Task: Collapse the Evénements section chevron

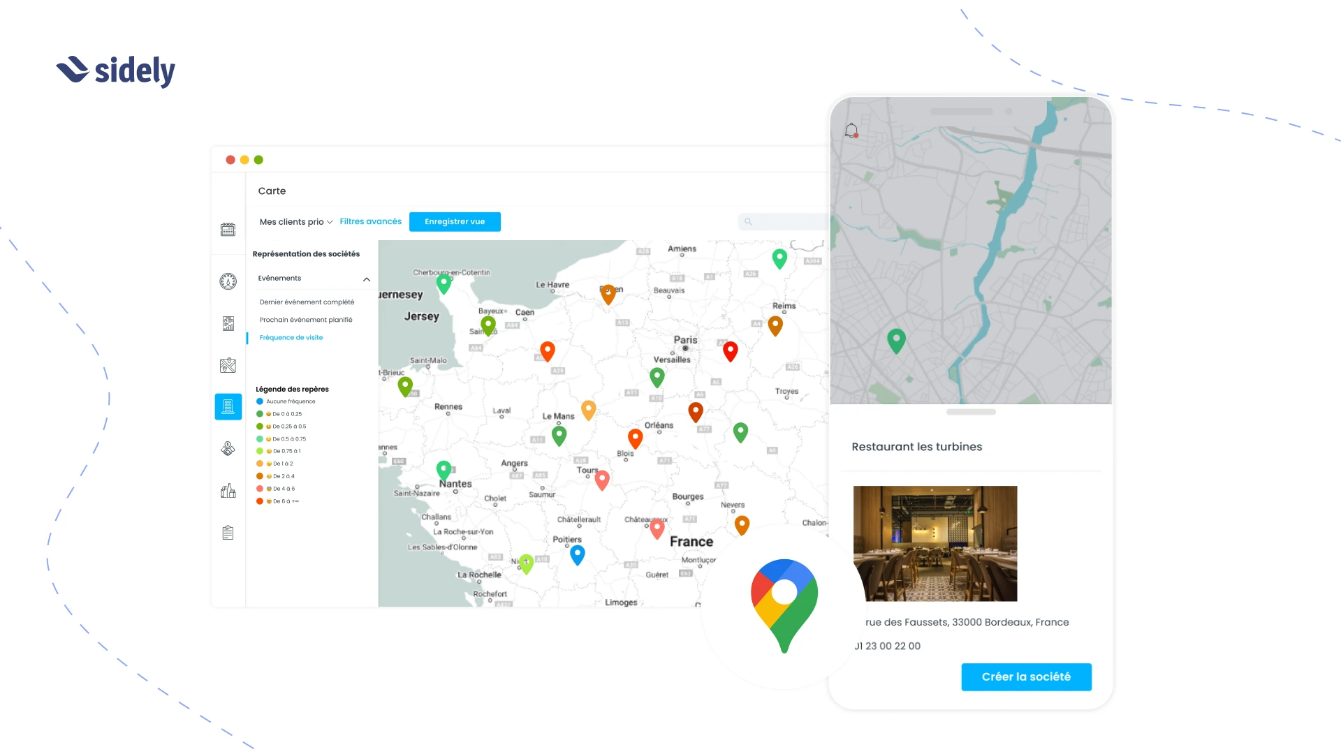Action: pyautogui.click(x=366, y=279)
